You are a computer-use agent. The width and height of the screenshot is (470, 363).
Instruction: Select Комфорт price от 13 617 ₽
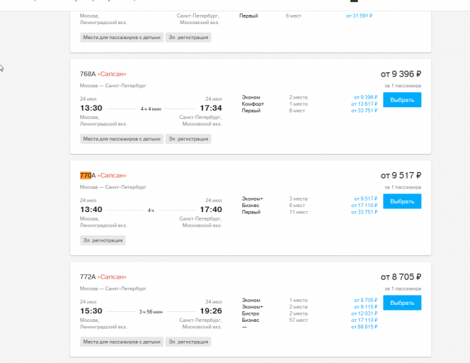point(365,104)
